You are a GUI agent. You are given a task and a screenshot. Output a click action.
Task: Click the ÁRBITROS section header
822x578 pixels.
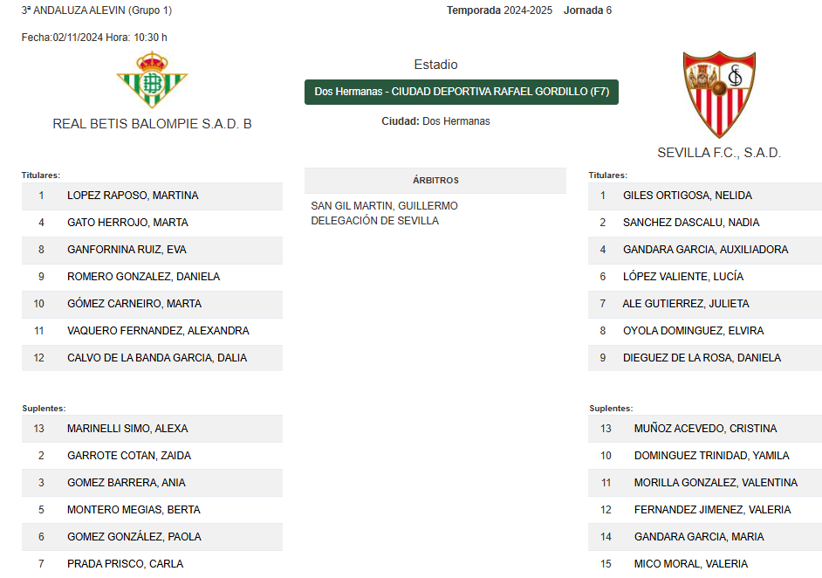coord(435,181)
